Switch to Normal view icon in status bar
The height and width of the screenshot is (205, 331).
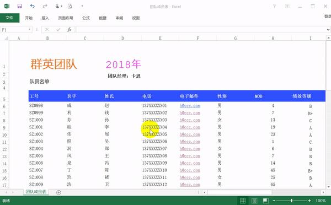pos(243,201)
